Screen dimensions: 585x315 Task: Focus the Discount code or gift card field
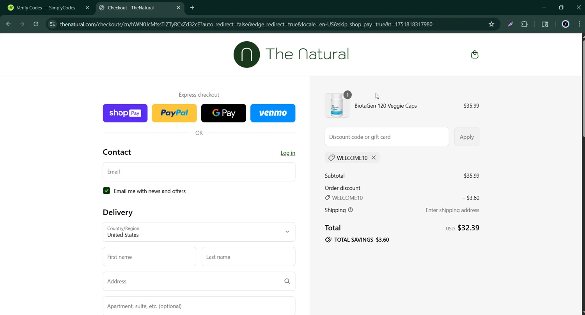387,137
